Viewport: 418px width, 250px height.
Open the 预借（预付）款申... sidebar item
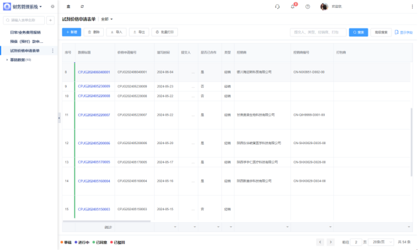(x=26, y=41)
